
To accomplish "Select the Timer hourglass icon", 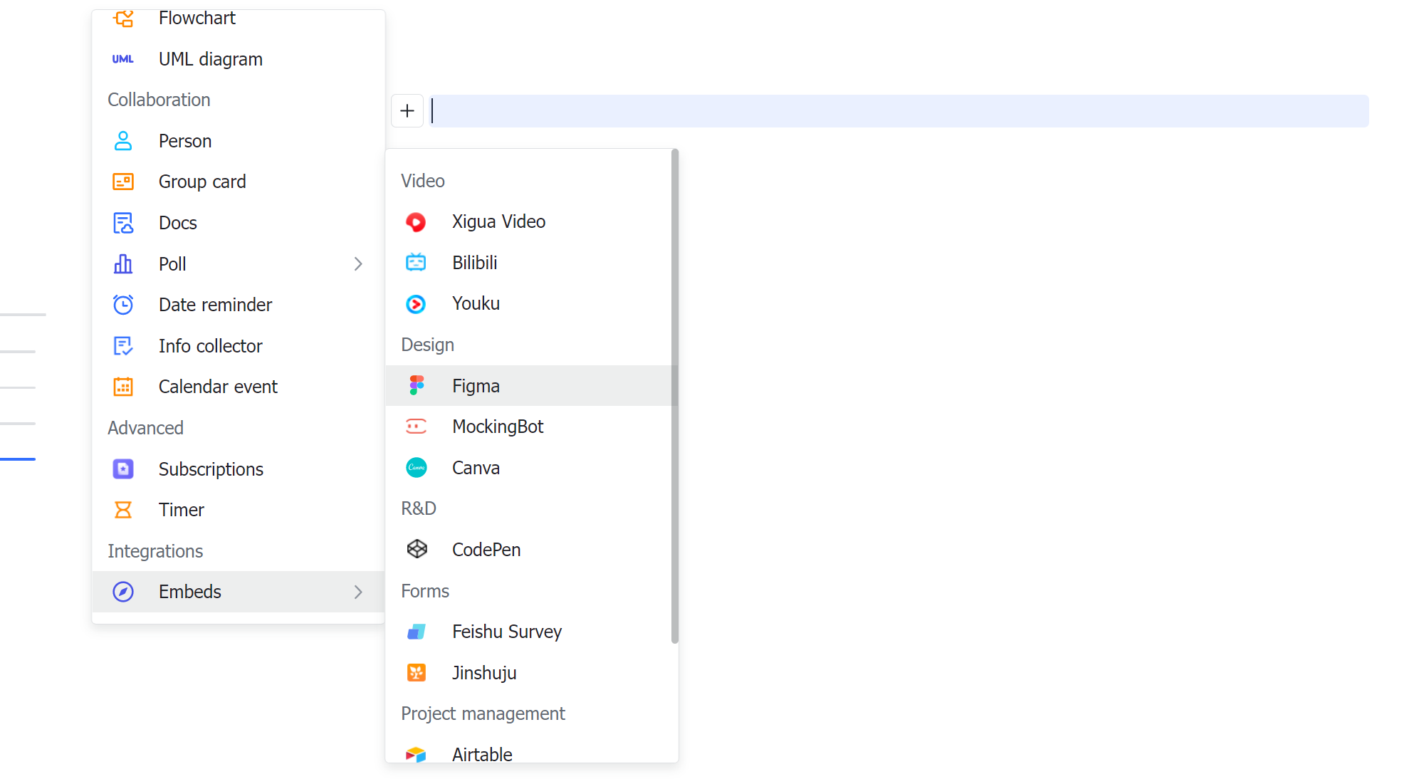I will (x=123, y=510).
